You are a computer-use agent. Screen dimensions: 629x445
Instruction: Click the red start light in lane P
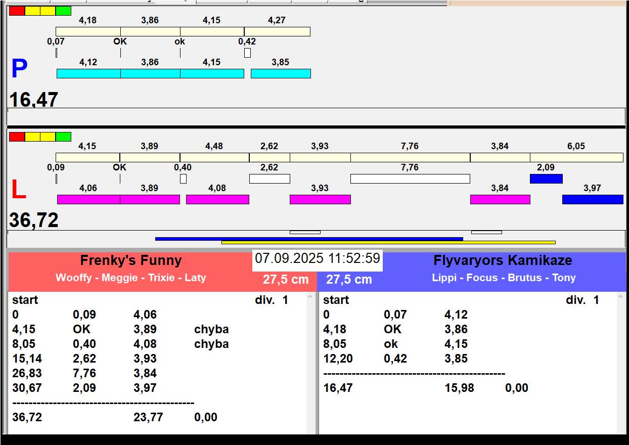coord(17,11)
